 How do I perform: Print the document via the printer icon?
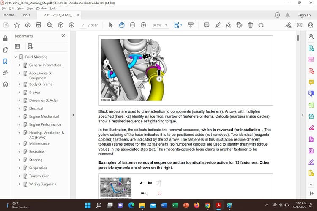(x=38, y=25)
